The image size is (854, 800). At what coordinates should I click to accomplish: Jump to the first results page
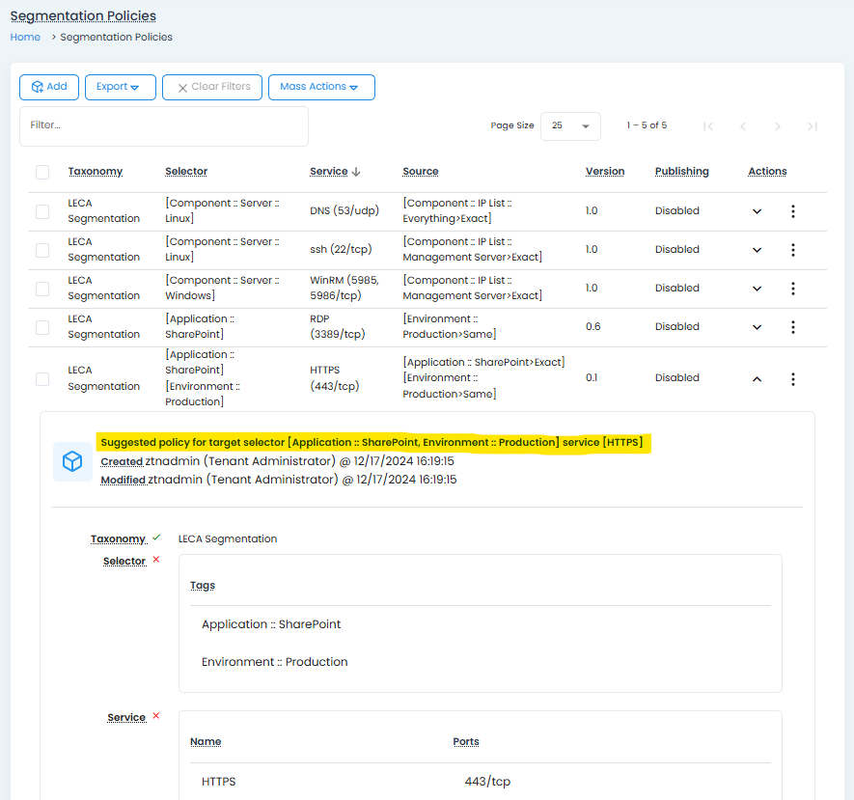click(708, 126)
